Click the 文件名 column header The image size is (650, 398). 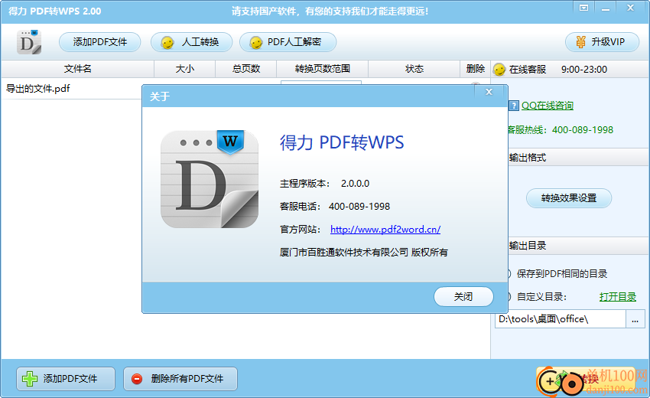coord(77,69)
